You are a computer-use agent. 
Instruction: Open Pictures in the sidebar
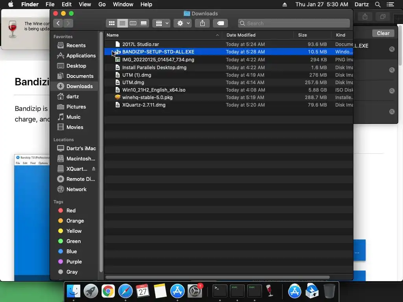click(74, 107)
